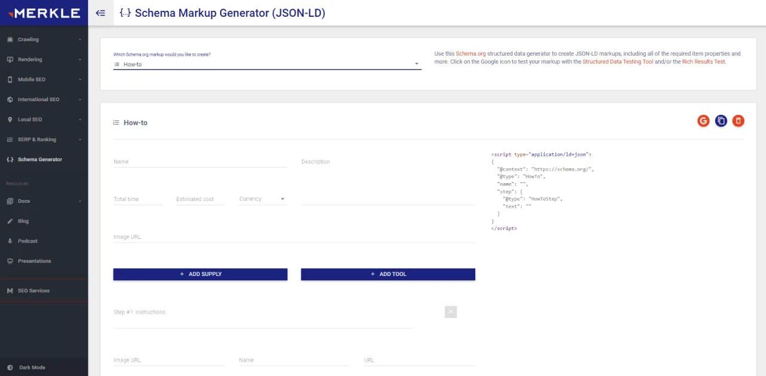Remove Step #1 using the X button
Screen dimensions: 766x376
point(450,312)
